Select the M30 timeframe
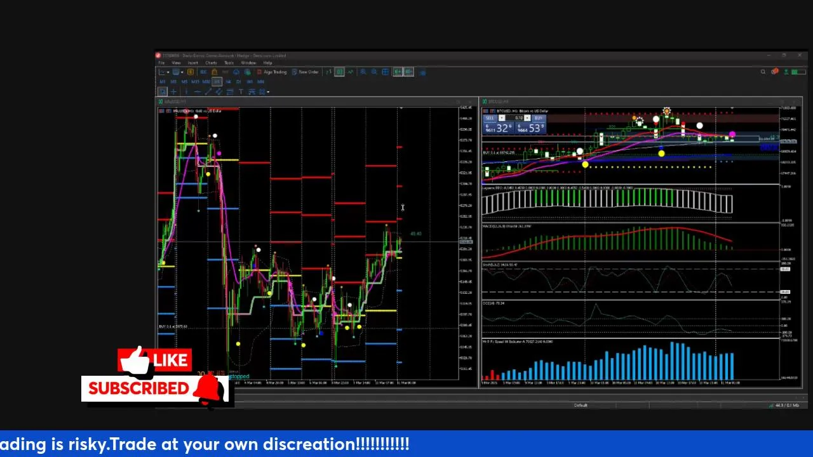813x457 pixels. click(206, 82)
